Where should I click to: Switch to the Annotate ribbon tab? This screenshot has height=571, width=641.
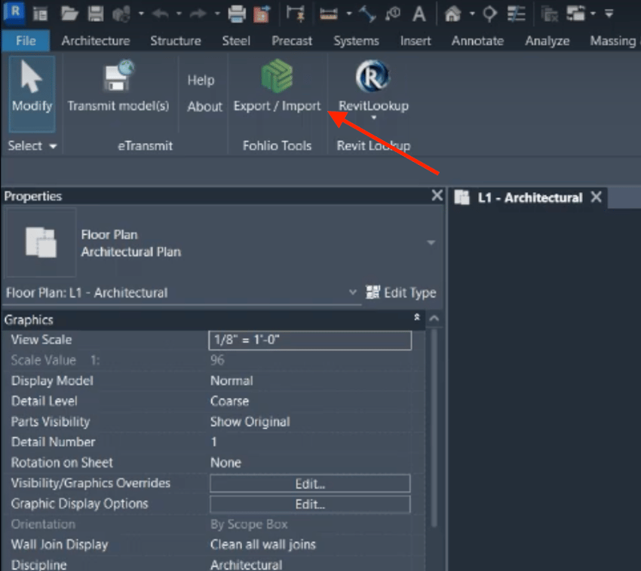coord(477,41)
